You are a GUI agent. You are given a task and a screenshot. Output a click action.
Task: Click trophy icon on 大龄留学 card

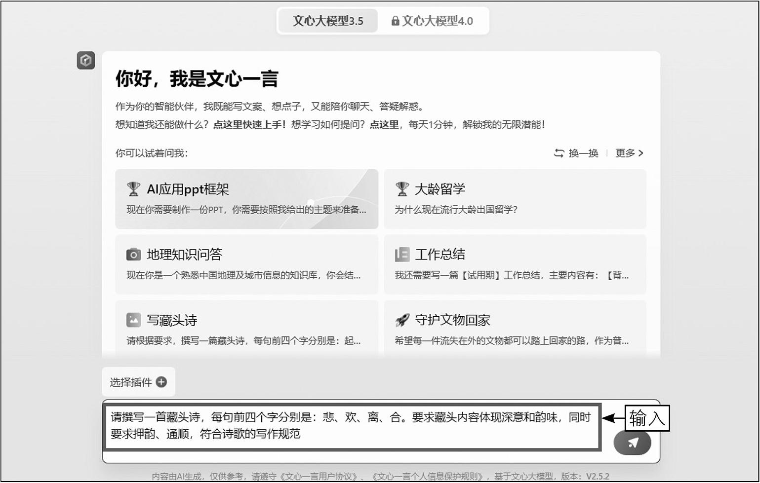(402, 189)
